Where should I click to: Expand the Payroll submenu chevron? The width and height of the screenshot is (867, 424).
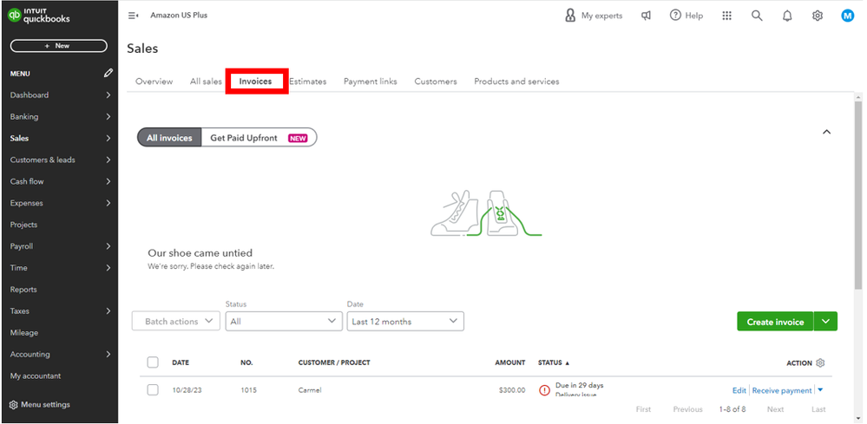(108, 246)
